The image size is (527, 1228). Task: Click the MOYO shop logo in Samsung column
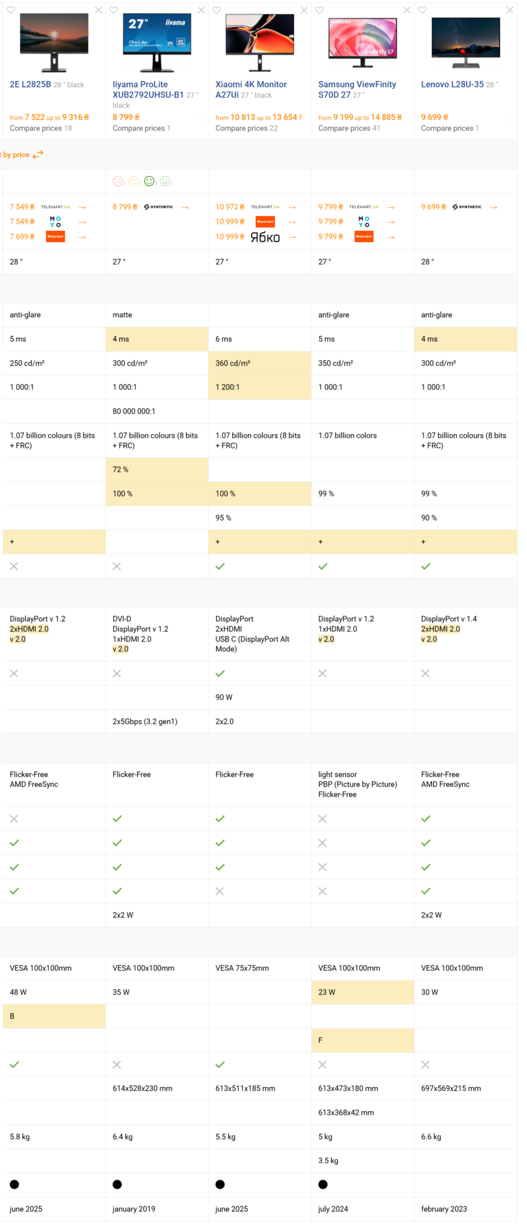click(x=364, y=222)
